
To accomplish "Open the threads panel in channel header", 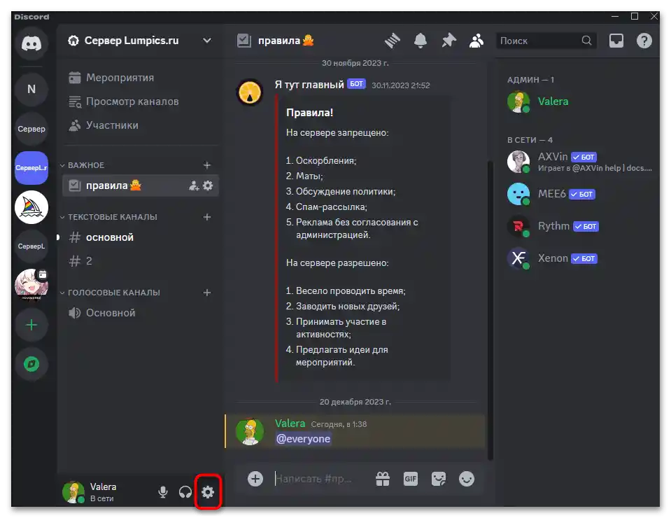I will pyautogui.click(x=393, y=40).
